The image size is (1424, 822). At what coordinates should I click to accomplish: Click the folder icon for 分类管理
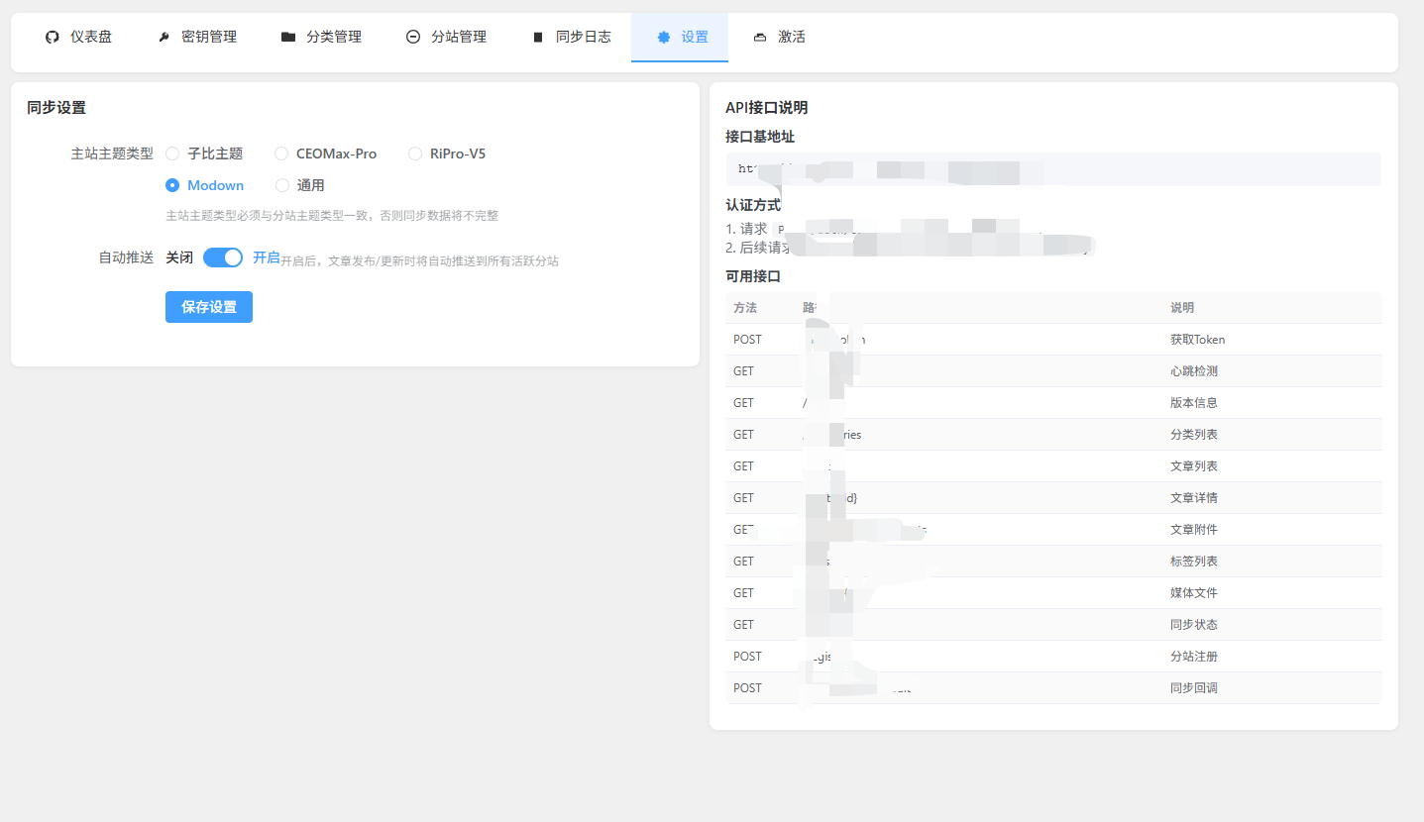(288, 37)
